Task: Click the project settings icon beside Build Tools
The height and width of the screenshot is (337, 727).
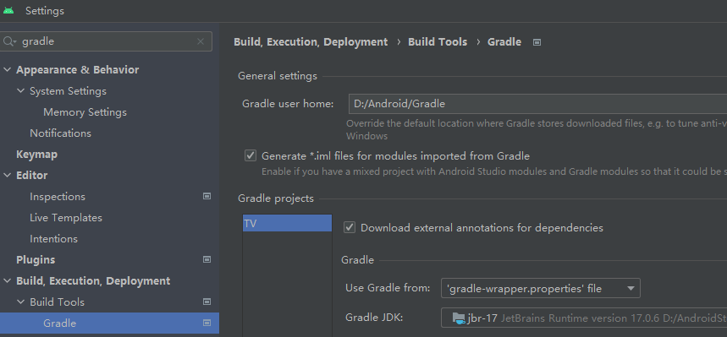Action: point(207,302)
